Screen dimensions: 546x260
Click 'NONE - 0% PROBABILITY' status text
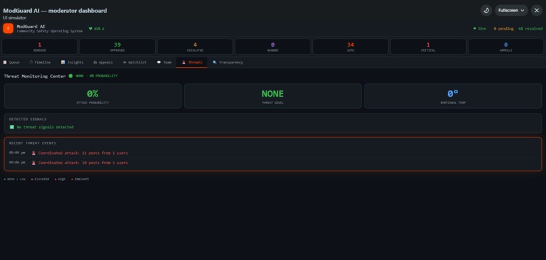(96, 76)
